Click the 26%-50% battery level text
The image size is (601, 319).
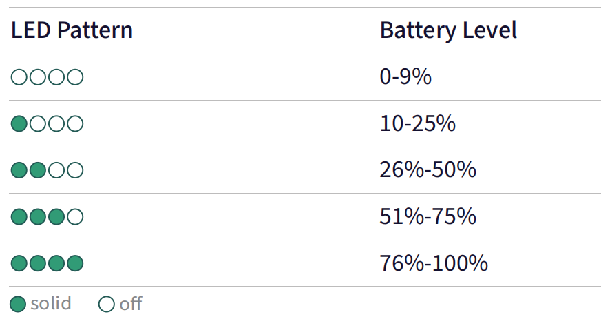428,170
